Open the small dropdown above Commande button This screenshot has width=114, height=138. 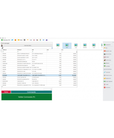click(48, 89)
